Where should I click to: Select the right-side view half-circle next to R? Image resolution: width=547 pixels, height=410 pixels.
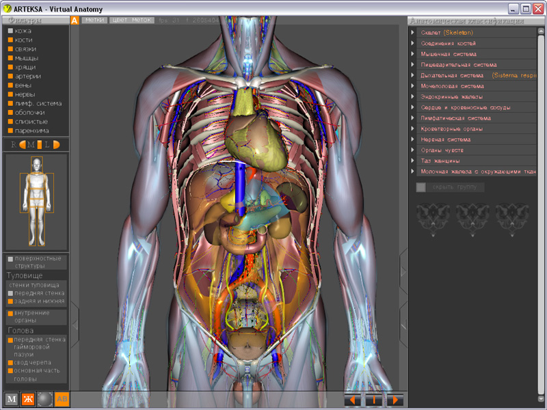point(23,144)
